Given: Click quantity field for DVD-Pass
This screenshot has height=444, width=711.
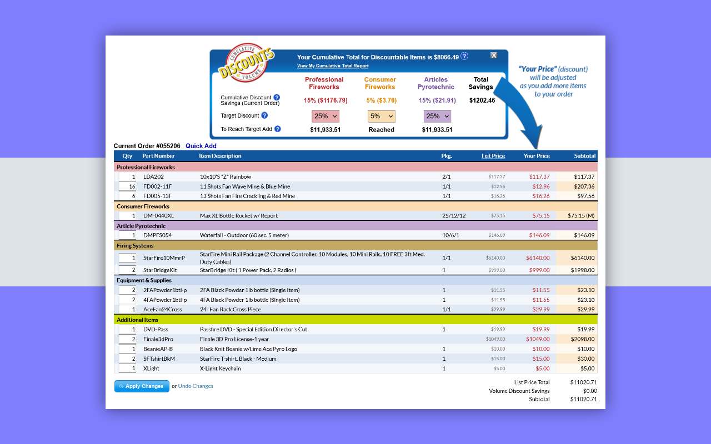Looking at the screenshot, I should click(127, 330).
